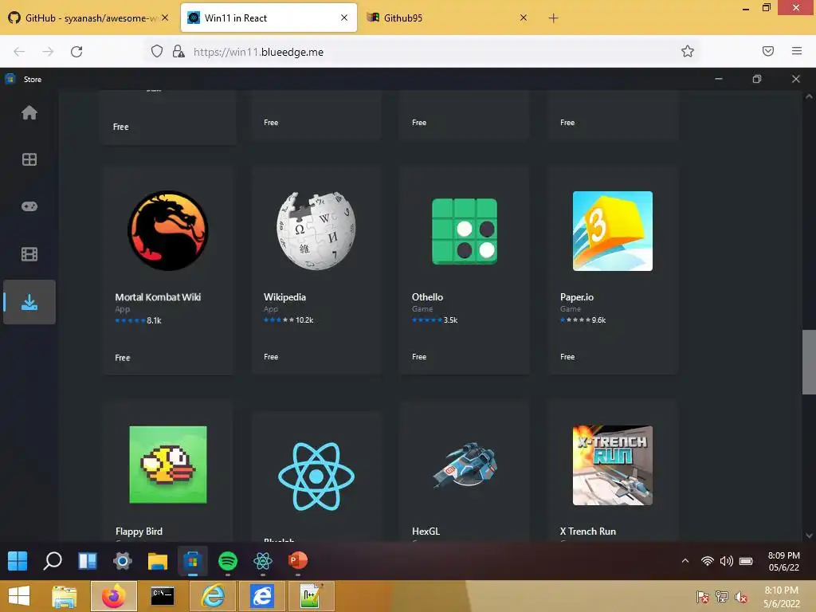Click the Win11 Start button in inner taskbar
This screenshot has height=612, width=816.
coord(18,561)
